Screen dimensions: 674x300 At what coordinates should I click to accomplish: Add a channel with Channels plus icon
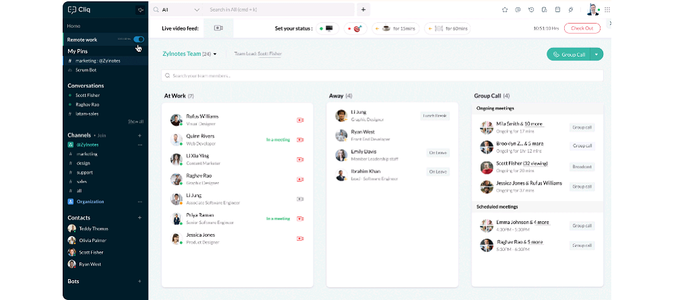pyautogui.click(x=140, y=136)
